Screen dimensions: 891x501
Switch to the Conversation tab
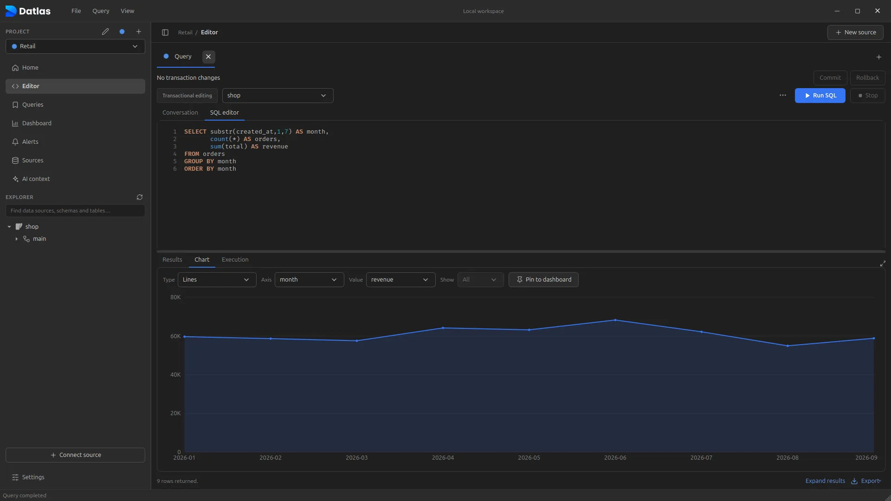coord(180,113)
